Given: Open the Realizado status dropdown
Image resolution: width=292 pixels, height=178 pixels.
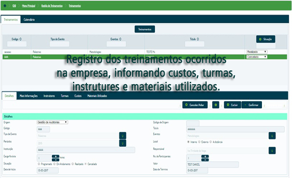Looking at the screenshot, I should point(257,52).
